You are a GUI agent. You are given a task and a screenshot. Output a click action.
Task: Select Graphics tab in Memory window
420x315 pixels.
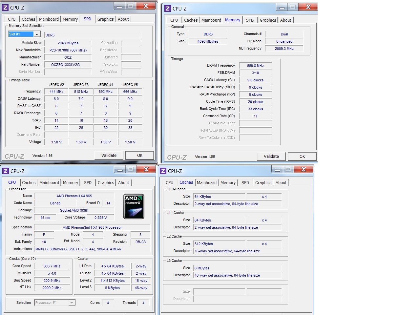pyautogui.click(x=268, y=20)
